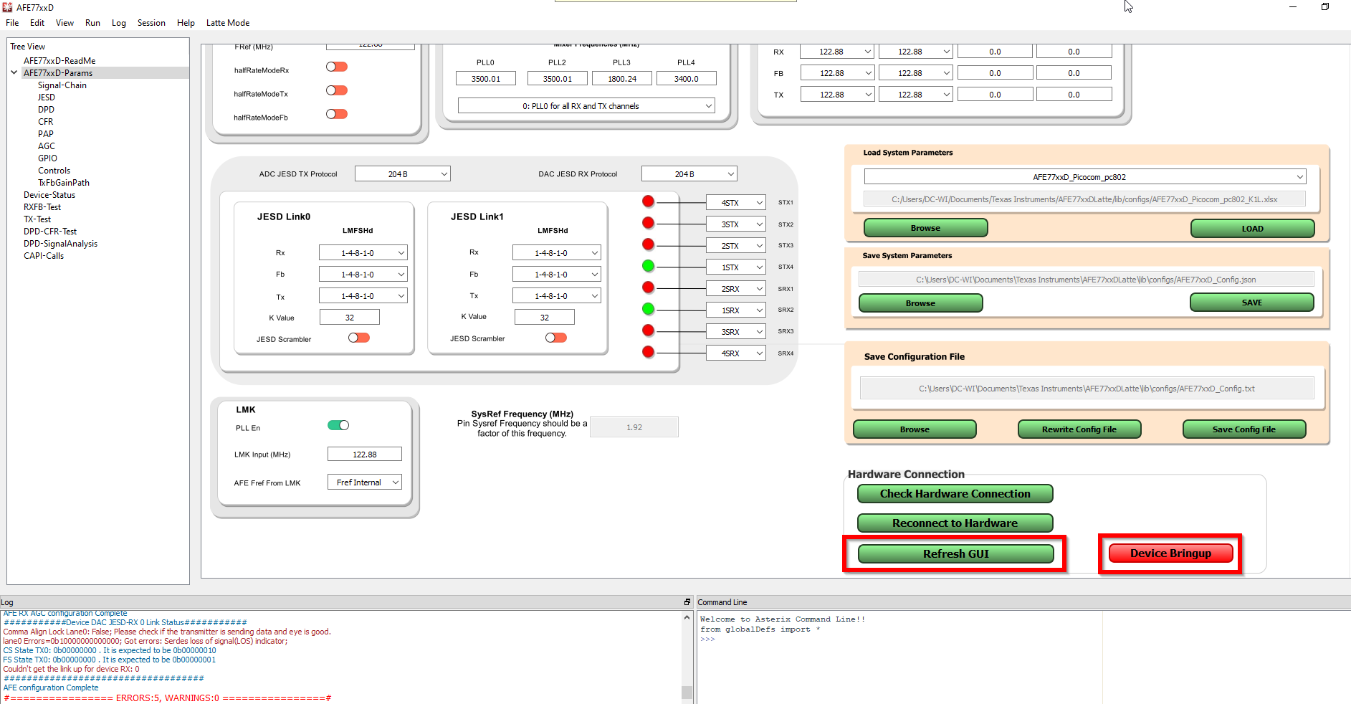Click the LOAD system parameters button

(x=1252, y=229)
